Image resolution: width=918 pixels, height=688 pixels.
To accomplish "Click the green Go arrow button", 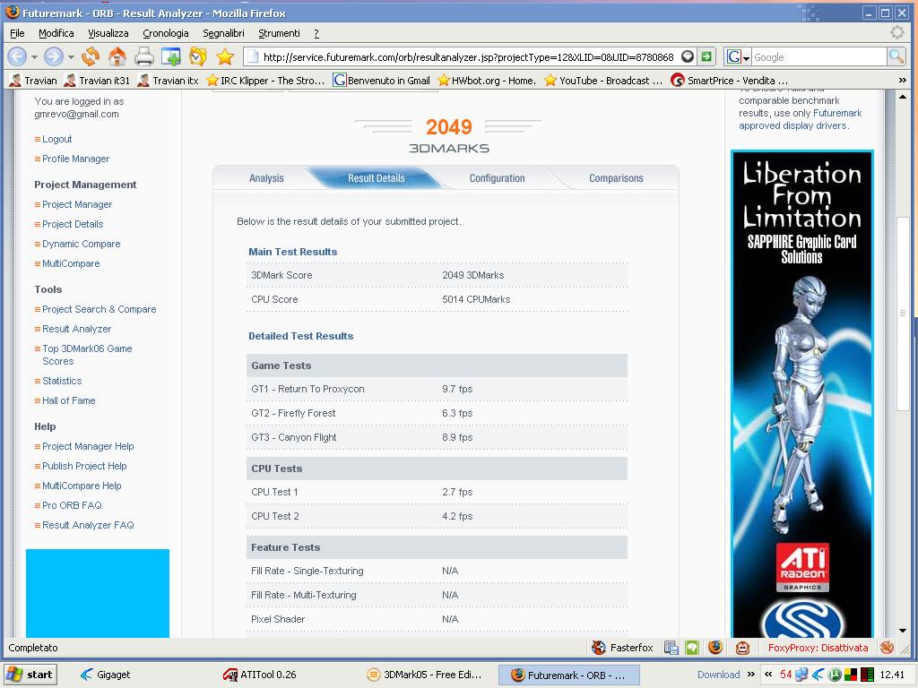I will (706, 56).
